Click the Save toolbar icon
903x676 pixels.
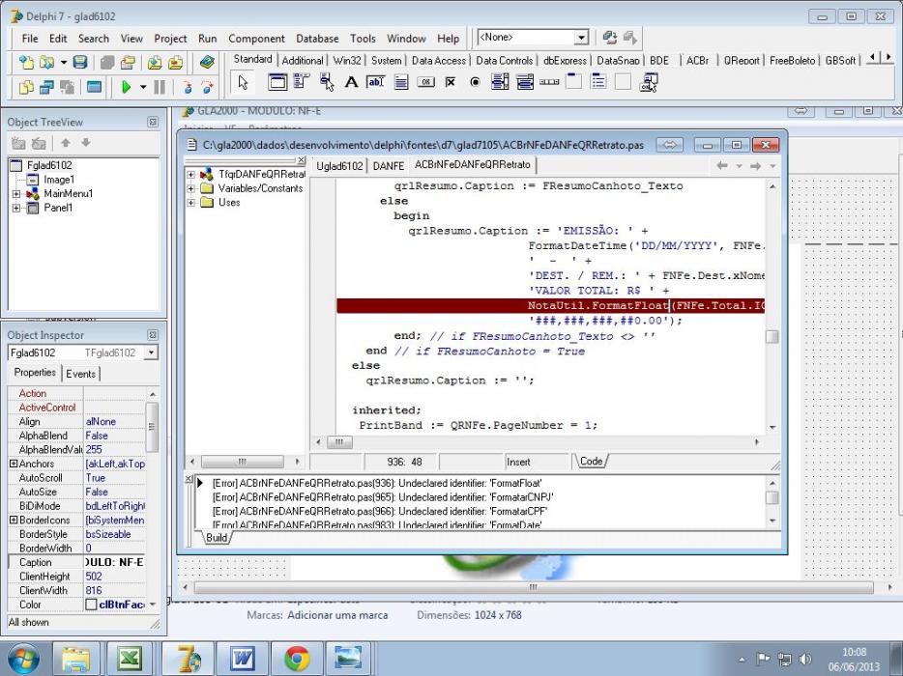(80, 62)
